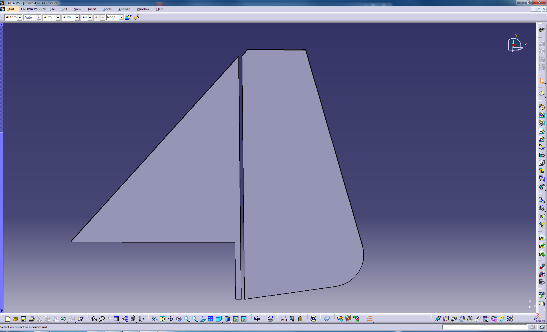This screenshot has width=547, height=332.
Task: Open the Help menu
Action: point(160,9)
